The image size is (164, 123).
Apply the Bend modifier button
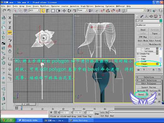click(x=143, y=30)
